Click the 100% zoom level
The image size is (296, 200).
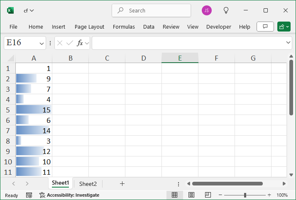coord(282,195)
